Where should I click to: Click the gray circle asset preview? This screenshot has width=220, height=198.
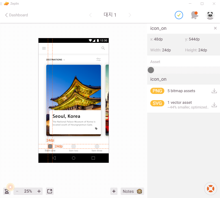pyautogui.click(x=151, y=70)
